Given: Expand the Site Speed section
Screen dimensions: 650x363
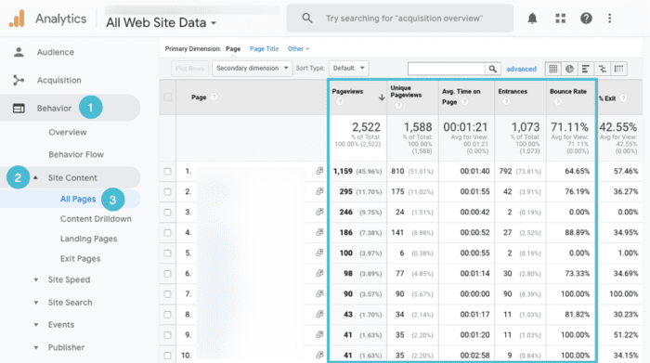Looking at the screenshot, I should [x=36, y=279].
